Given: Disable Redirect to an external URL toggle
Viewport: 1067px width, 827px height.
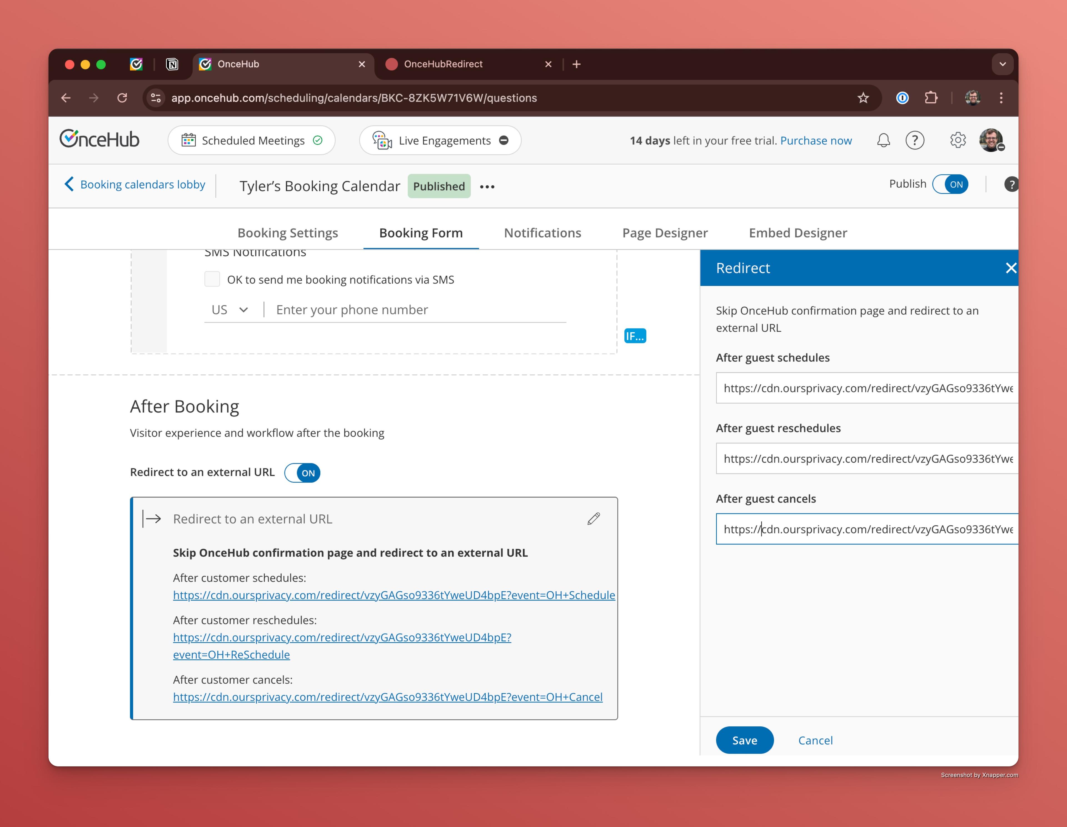Looking at the screenshot, I should [x=302, y=473].
